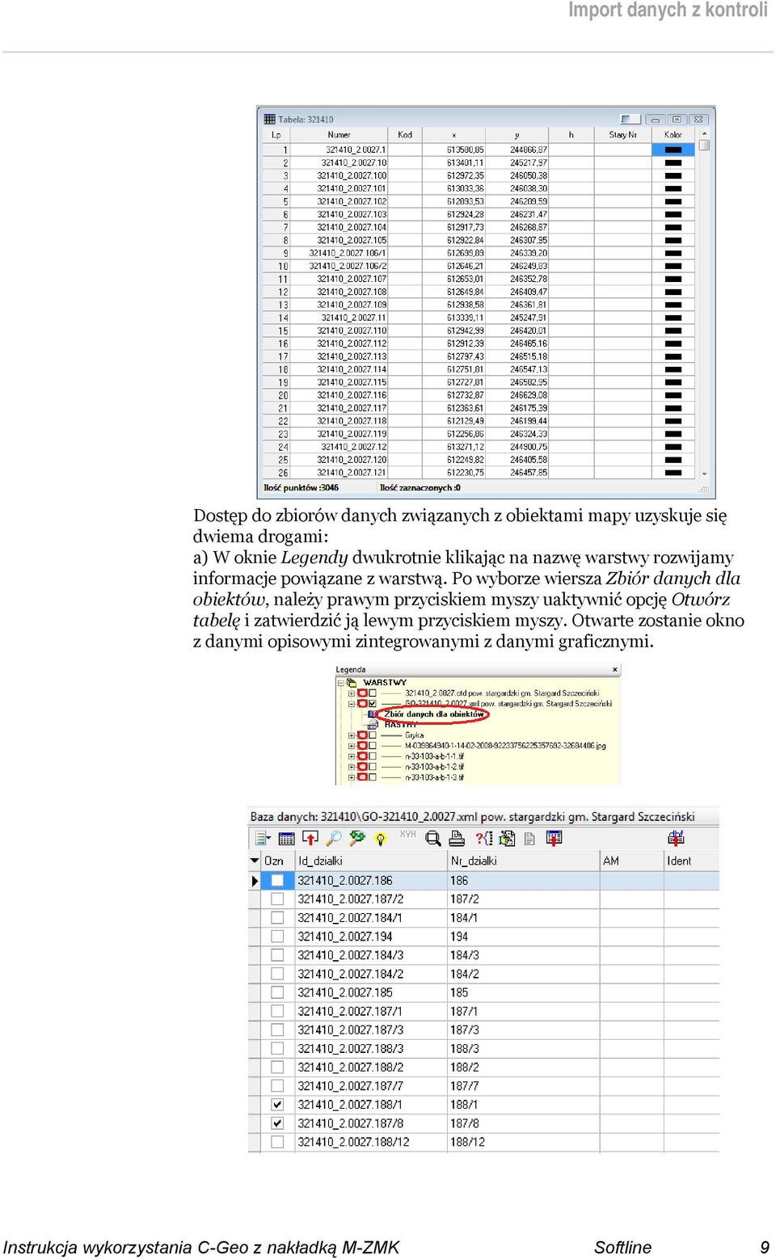776x1259 pixels.
Task: Expand the n-33-103-a-b-1-3.tif node
Action: click(x=352, y=777)
